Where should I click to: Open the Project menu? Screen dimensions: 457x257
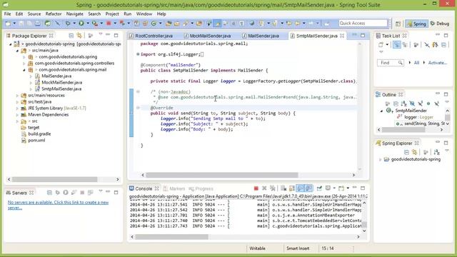[x=112, y=14]
